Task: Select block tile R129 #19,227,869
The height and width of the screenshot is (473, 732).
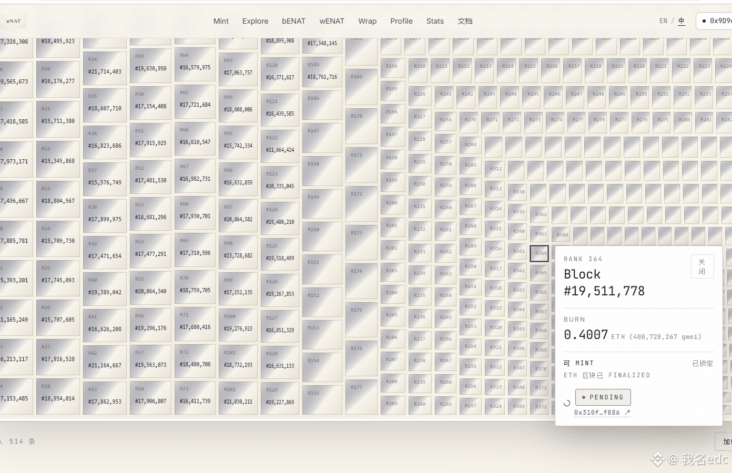Action: (280, 398)
